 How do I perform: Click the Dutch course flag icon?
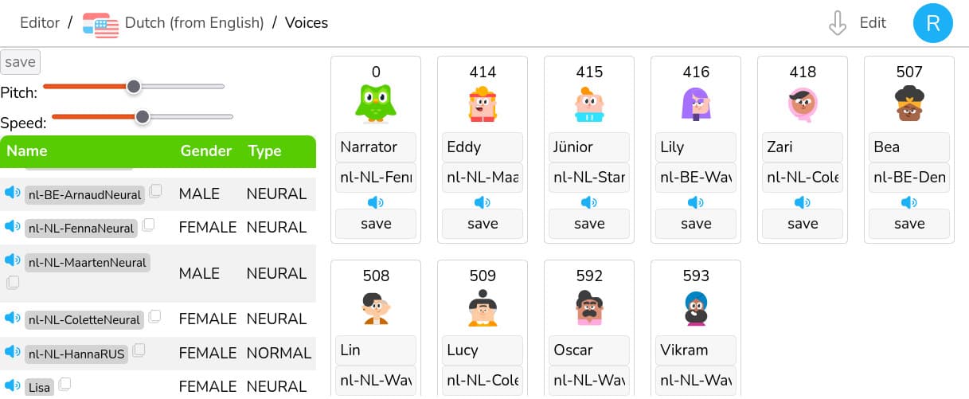[100, 24]
